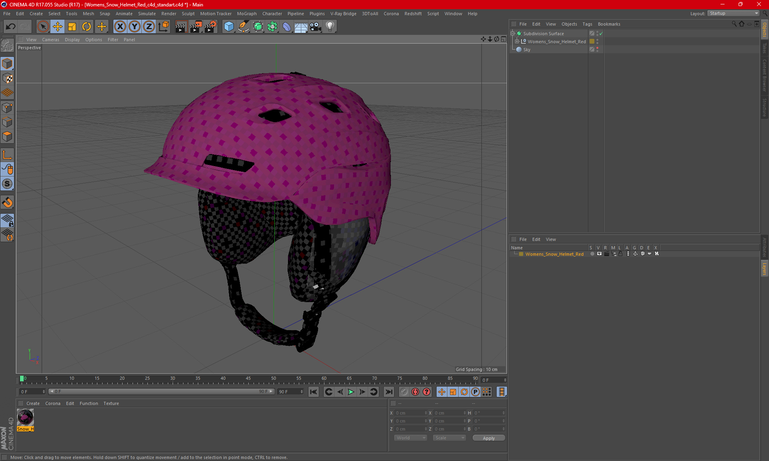
Task: Render the current view
Action: click(181, 27)
